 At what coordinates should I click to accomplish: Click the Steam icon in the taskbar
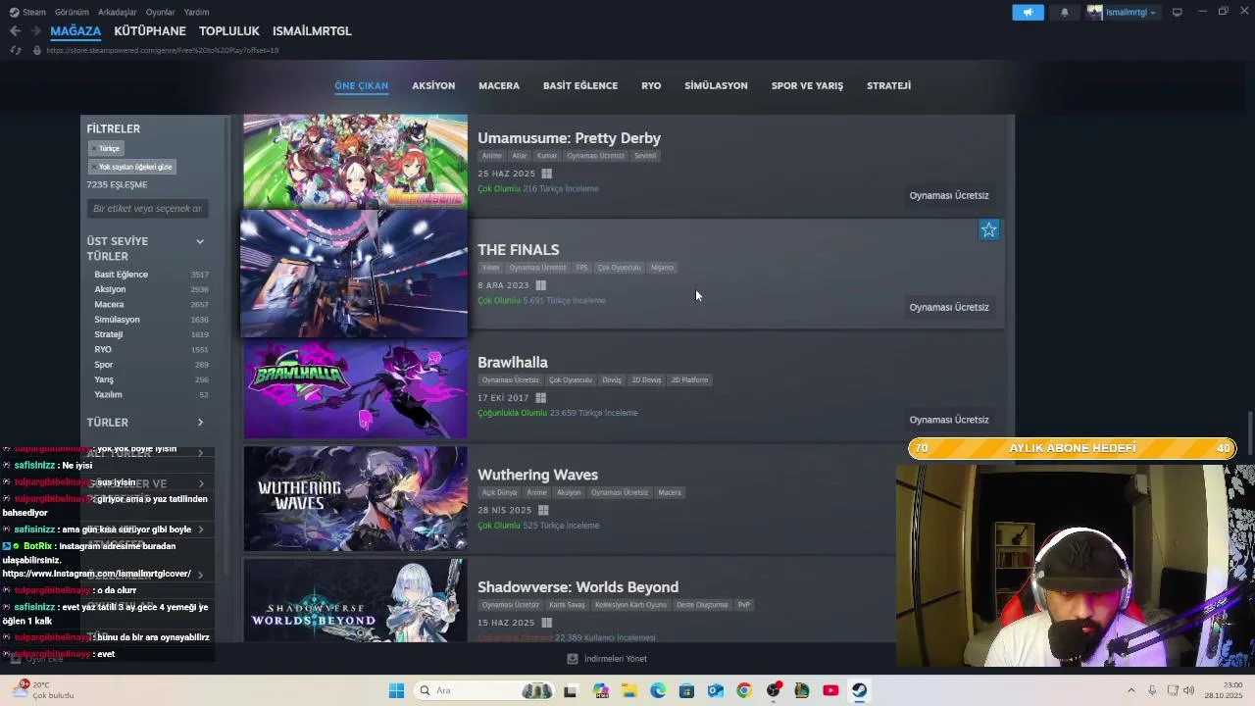(x=859, y=690)
